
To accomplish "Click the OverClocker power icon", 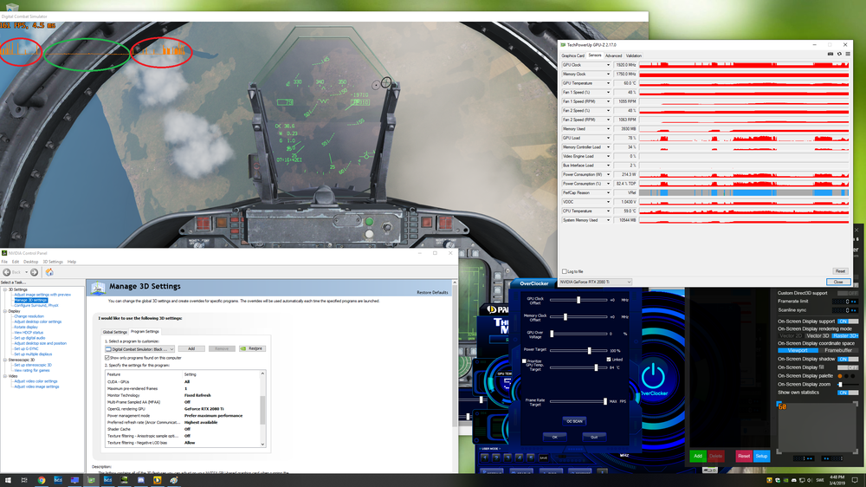I will 653,376.
